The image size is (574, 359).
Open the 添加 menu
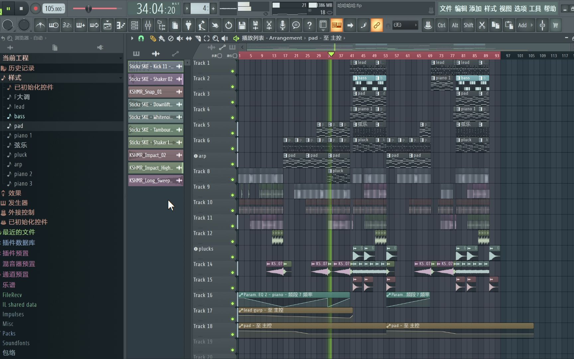[x=475, y=9]
